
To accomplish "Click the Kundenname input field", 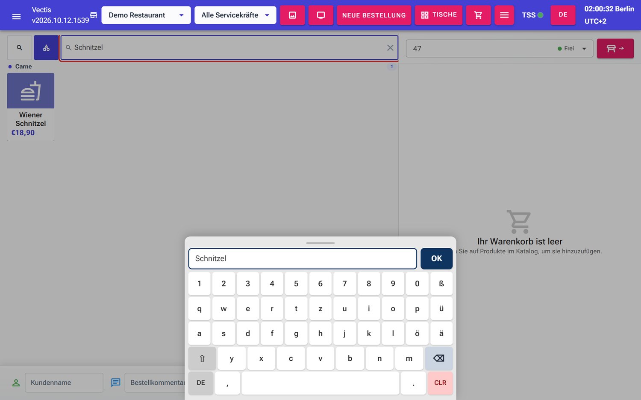I will [64, 383].
